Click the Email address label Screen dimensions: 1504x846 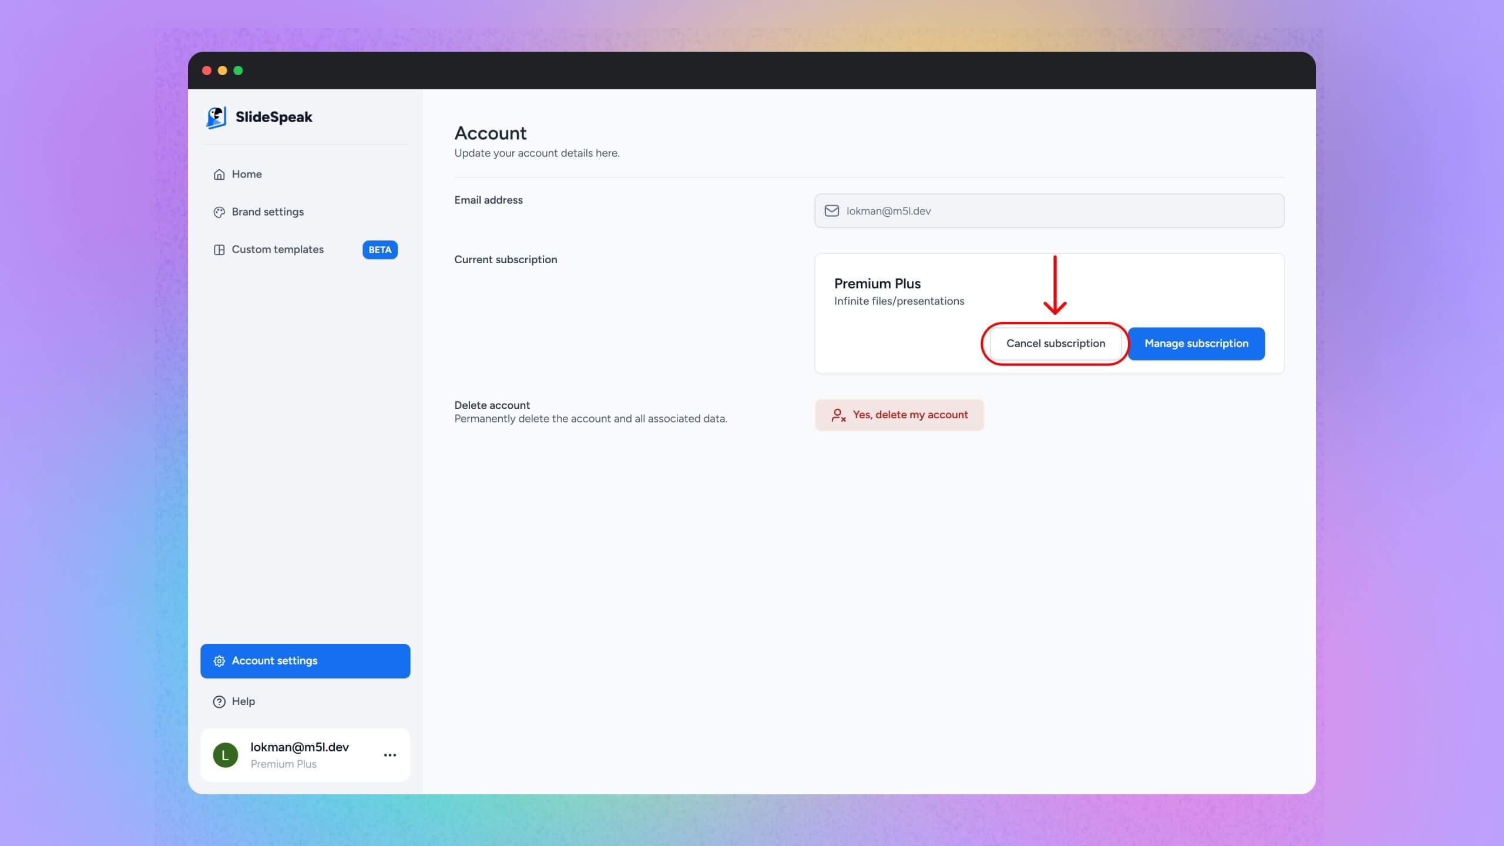coord(488,200)
